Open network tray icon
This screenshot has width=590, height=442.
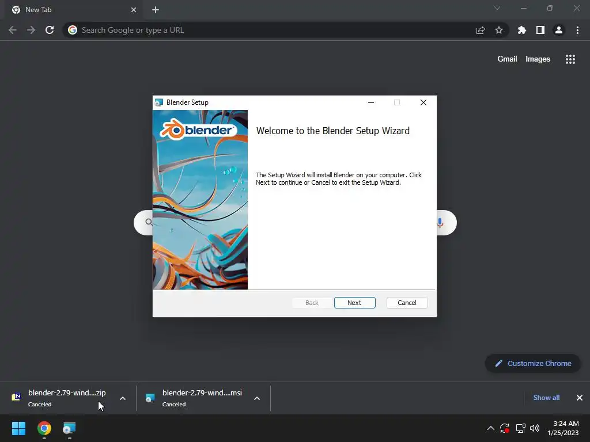[520, 428]
